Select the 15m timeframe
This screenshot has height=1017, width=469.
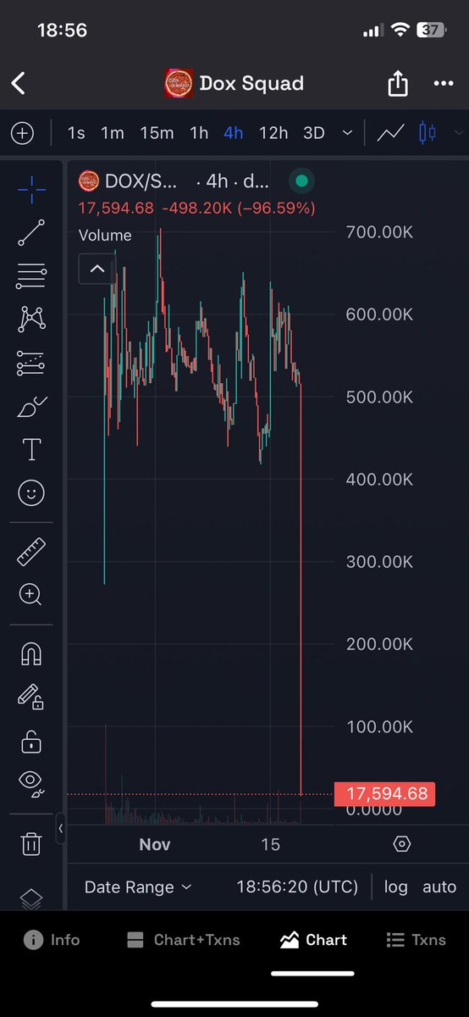point(157,133)
